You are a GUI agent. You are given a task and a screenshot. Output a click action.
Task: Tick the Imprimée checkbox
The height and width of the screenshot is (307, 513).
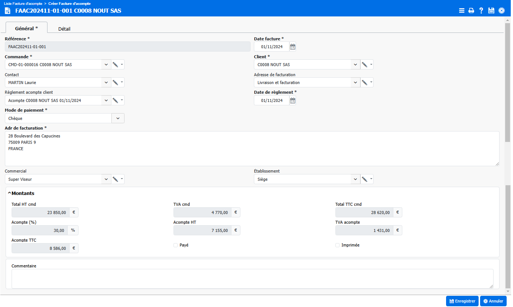click(338, 245)
